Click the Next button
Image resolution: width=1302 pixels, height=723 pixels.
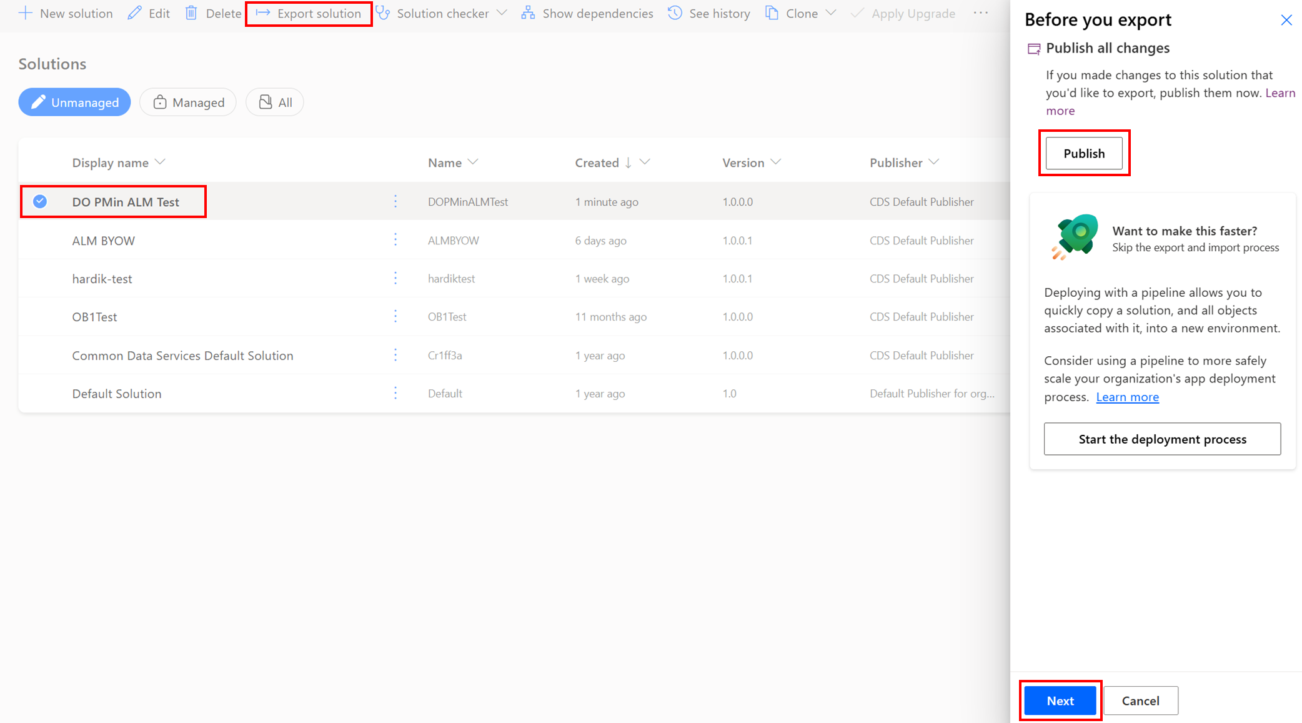[x=1061, y=699]
